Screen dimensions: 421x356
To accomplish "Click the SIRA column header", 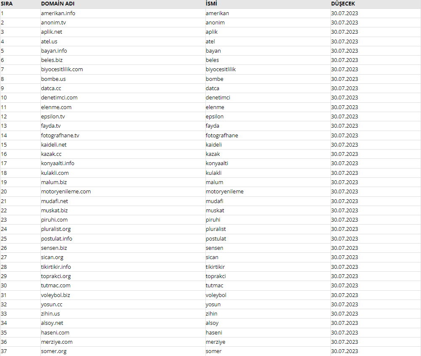I will 7,4.
